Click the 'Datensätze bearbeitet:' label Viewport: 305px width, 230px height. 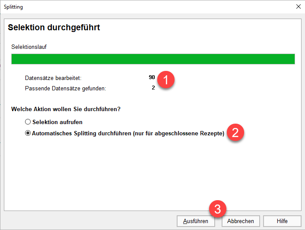(53, 78)
